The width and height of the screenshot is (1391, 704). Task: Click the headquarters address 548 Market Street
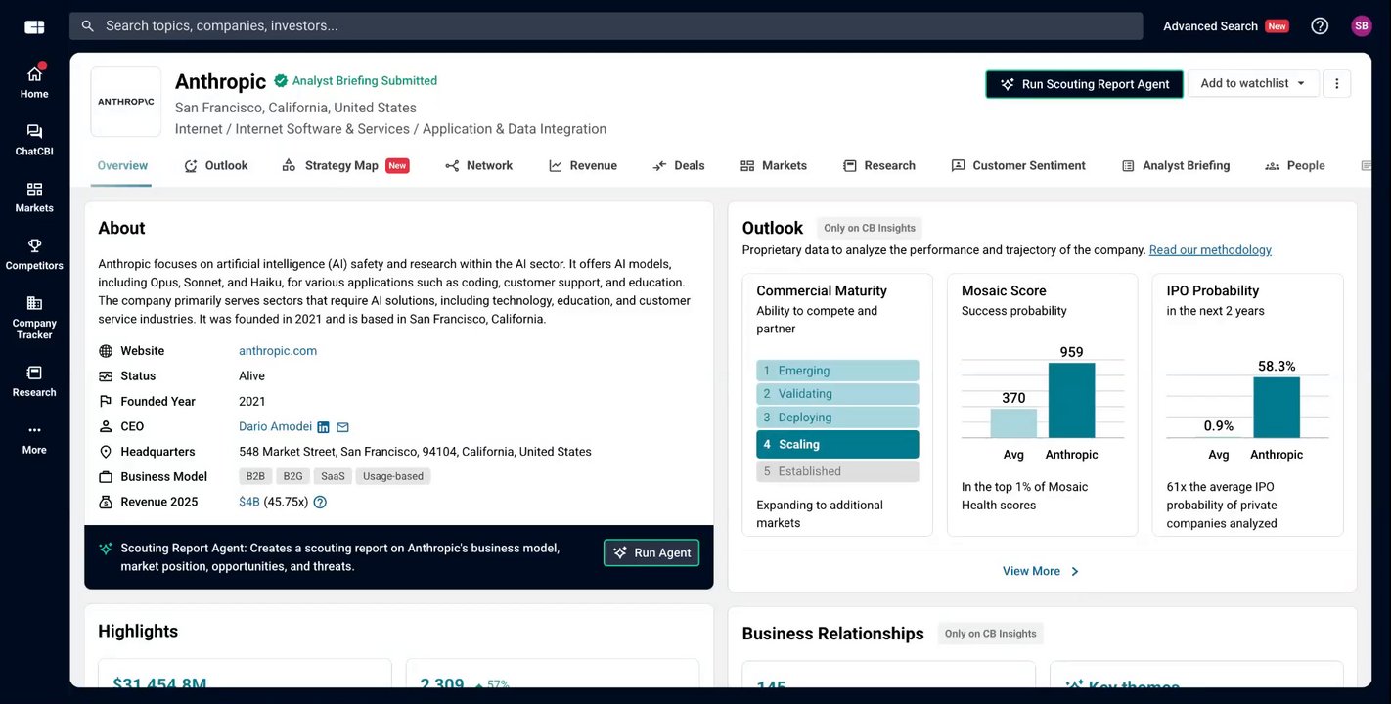415,453
